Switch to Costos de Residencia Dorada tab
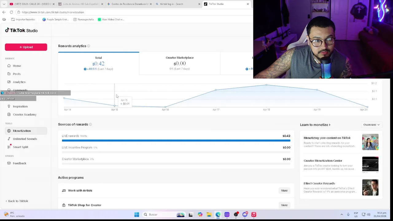Screen dimensions: 393x221 (x=129, y=4)
